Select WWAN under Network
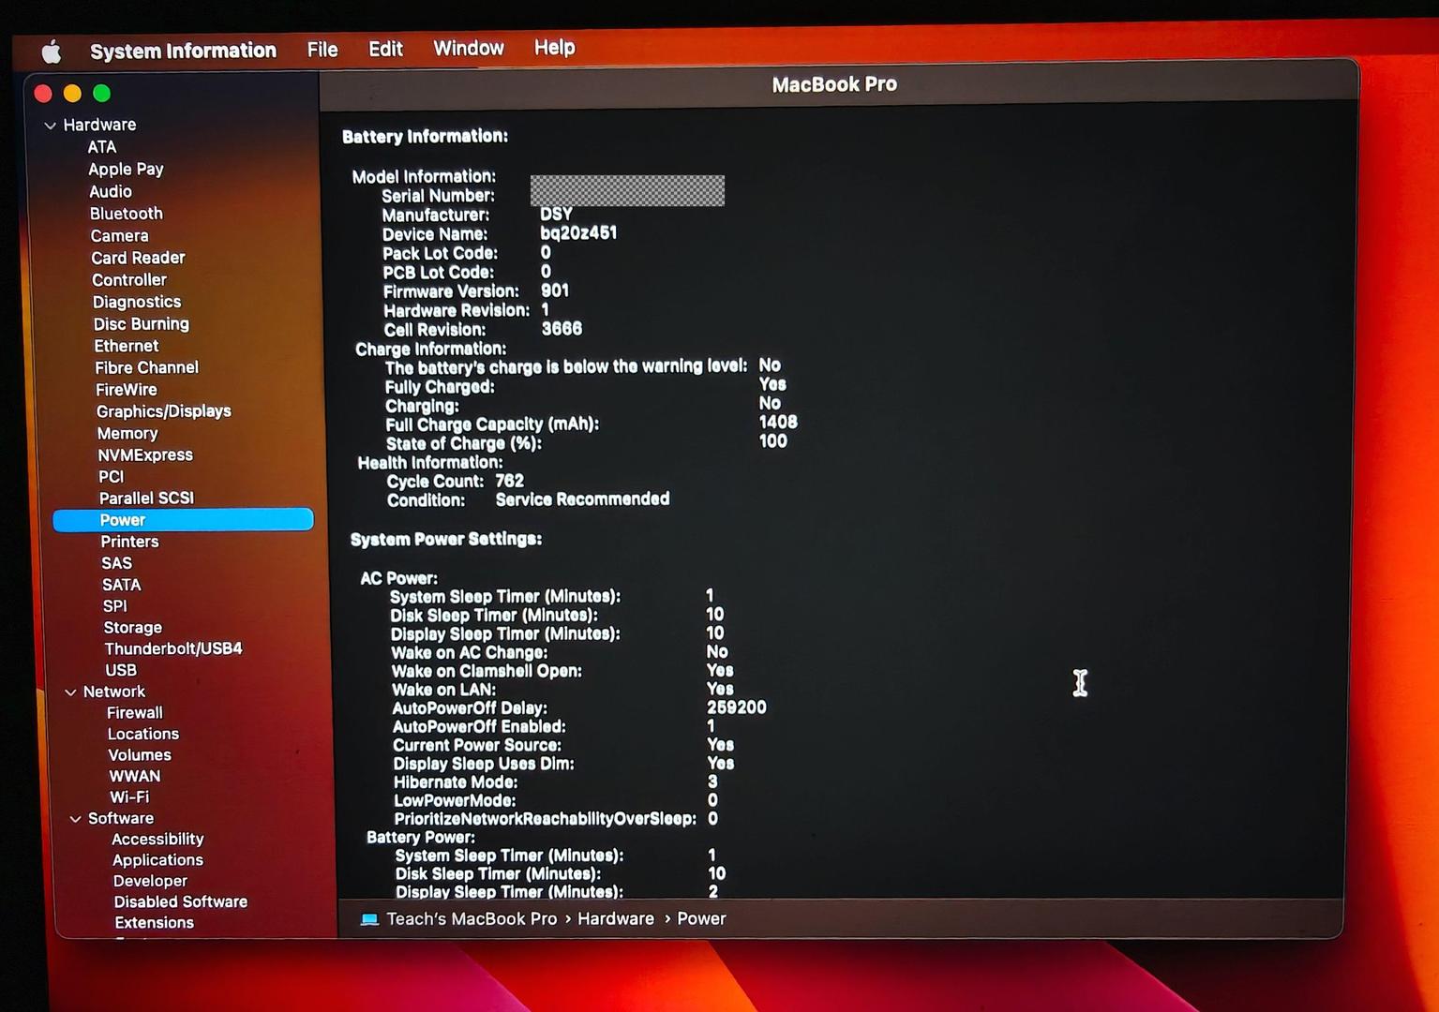The width and height of the screenshot is (1439, 1012). click(135, 777)
